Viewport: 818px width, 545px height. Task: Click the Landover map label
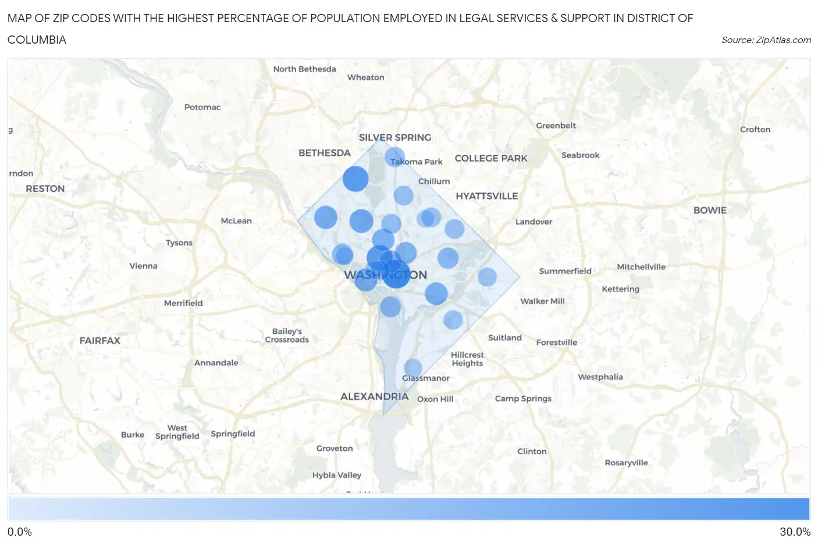(534, 222)
